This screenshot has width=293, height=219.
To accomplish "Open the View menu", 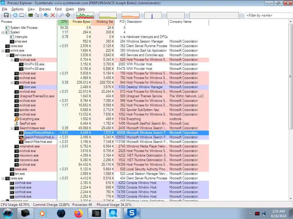I will [31, 9].
